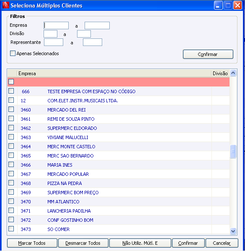The height and width of the screenshot is (251, 245).
Task: Focus the first Empresa filter field
Action: click(56, 25)
